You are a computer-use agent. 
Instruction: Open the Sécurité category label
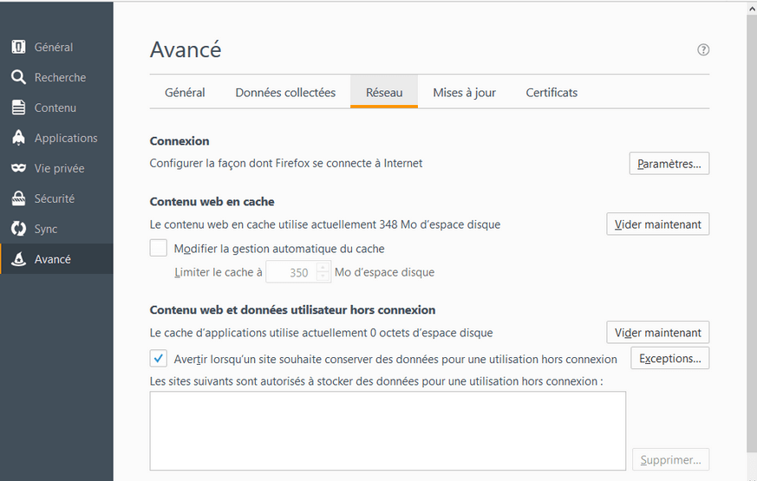pyautogui.click(x=54, y=198)
